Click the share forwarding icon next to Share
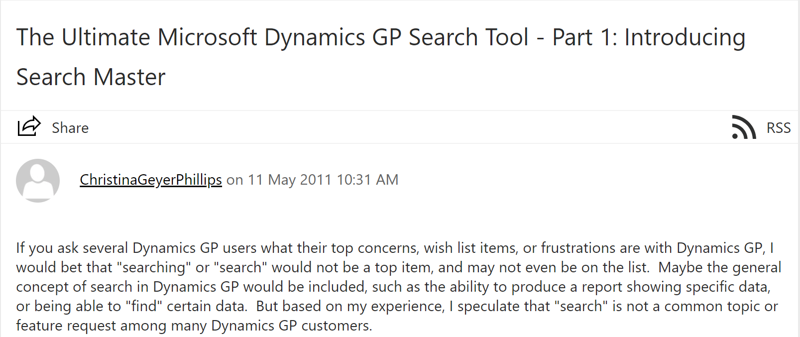800x337 pixels. tap(28, 126)
